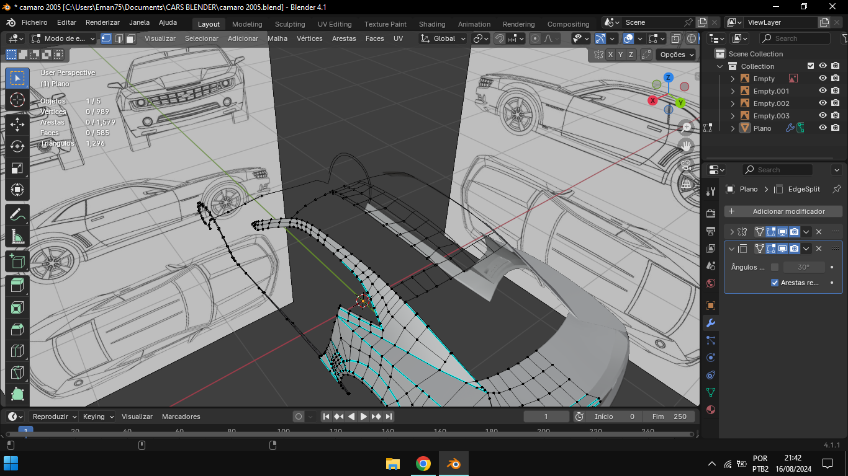This screenshot has width=848, height=476.
Task: Open the Global transform orientation dropdown
Action: [444, 38]
